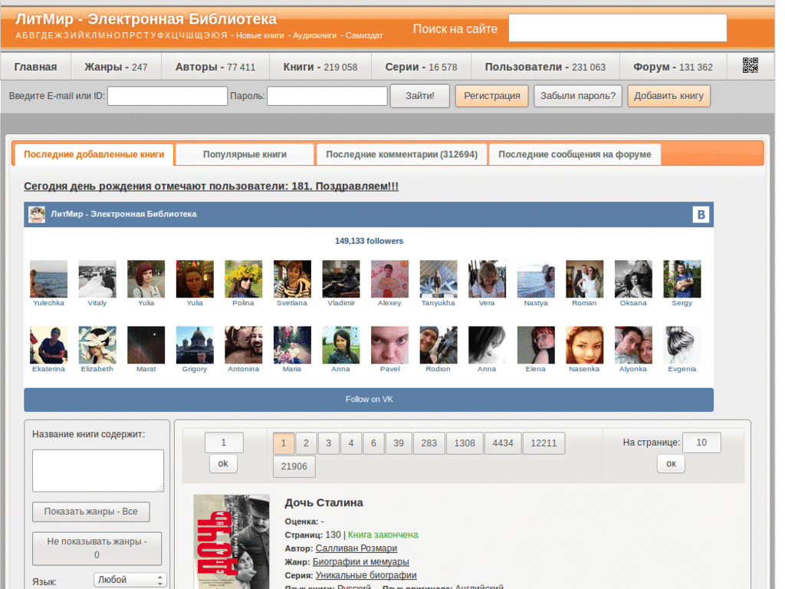Go to page 1308 of results
Viewport: 785px width, 589px height.
(x=465, y=443)
